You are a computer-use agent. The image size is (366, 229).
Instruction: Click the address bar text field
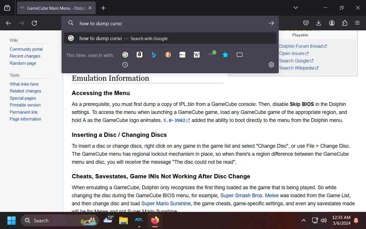click(x=172, y=23)
